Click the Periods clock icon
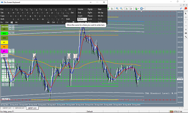 (141, 8)
